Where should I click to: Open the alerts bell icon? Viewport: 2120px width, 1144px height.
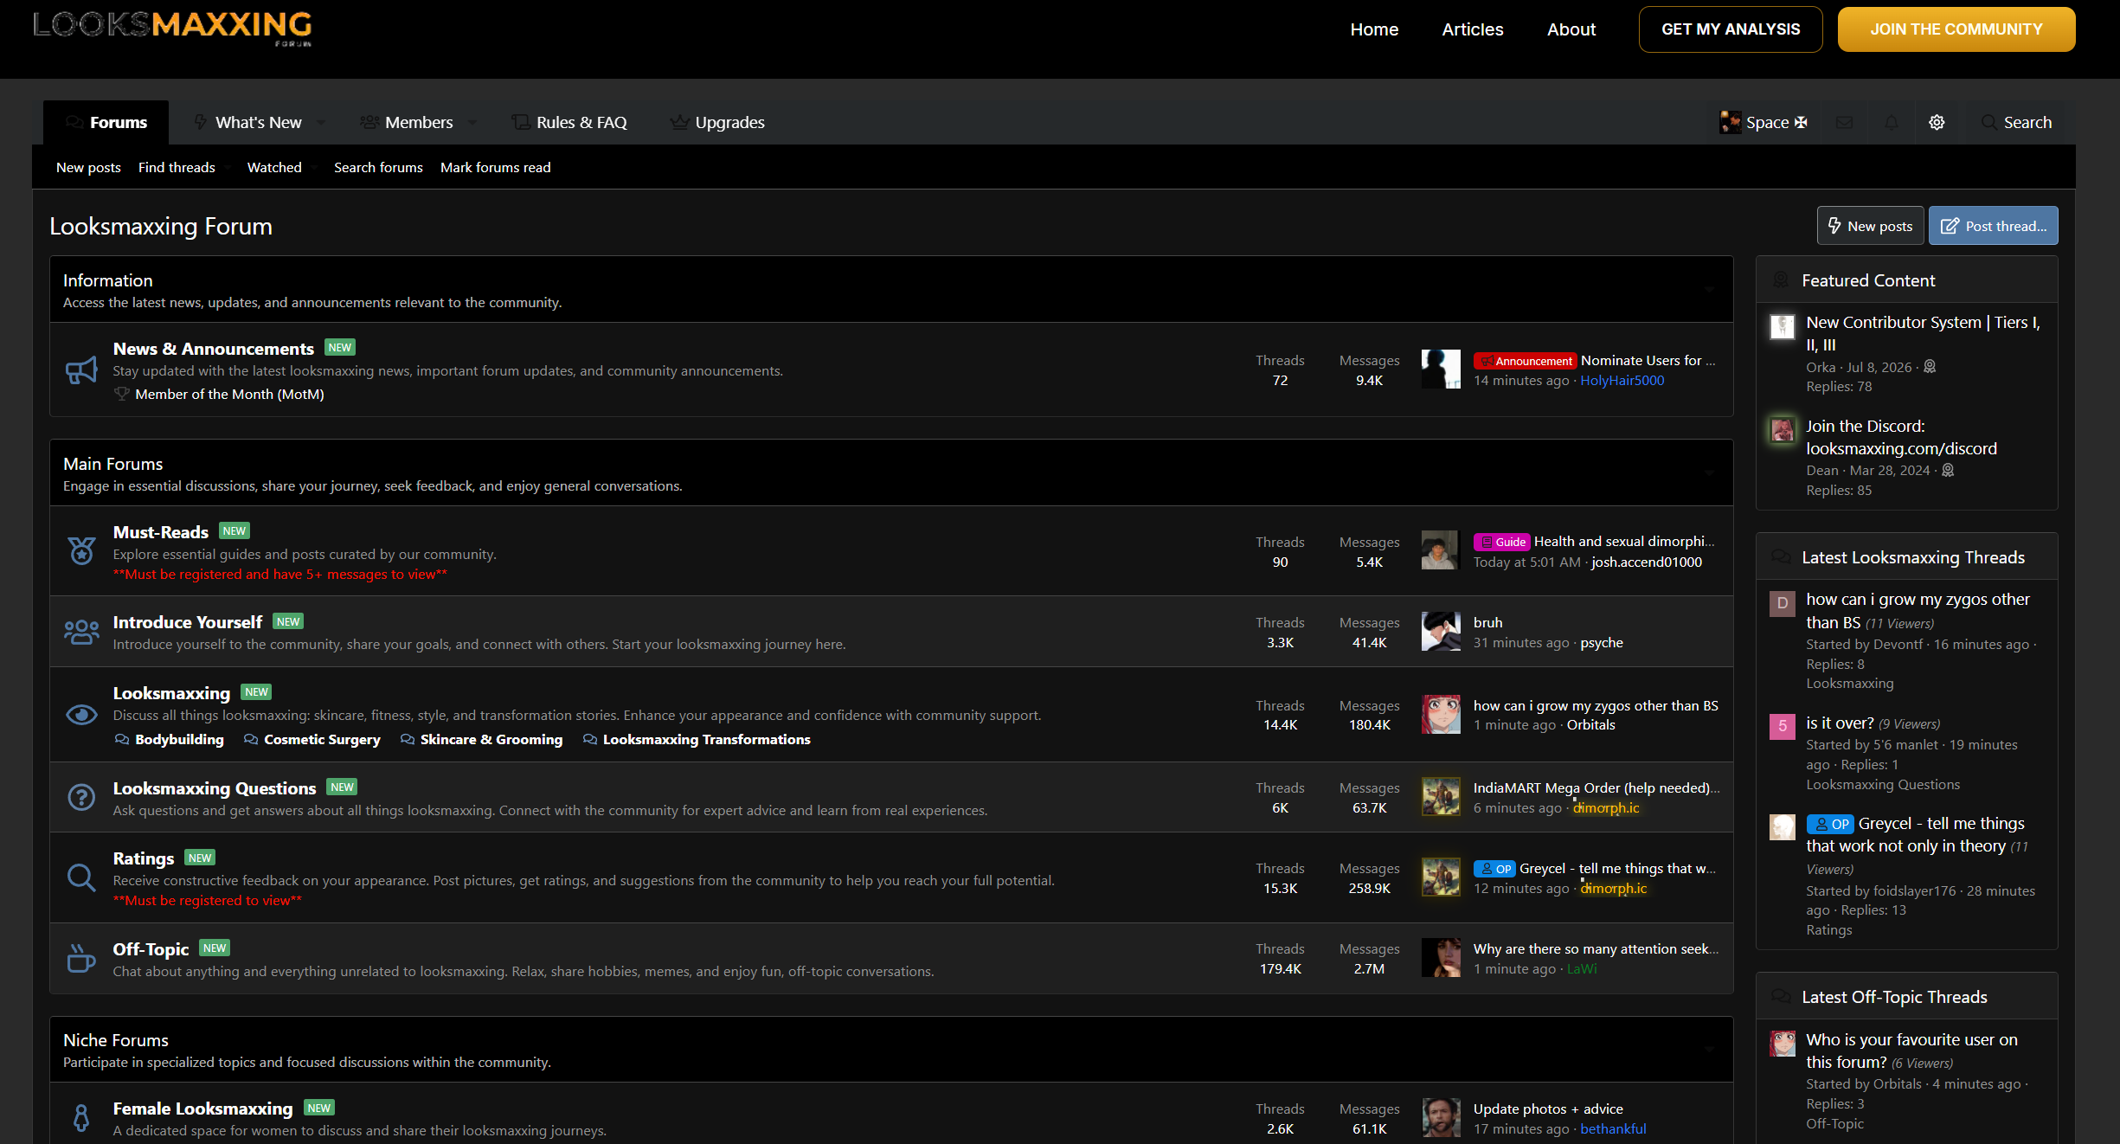[x=1891, y=122]
